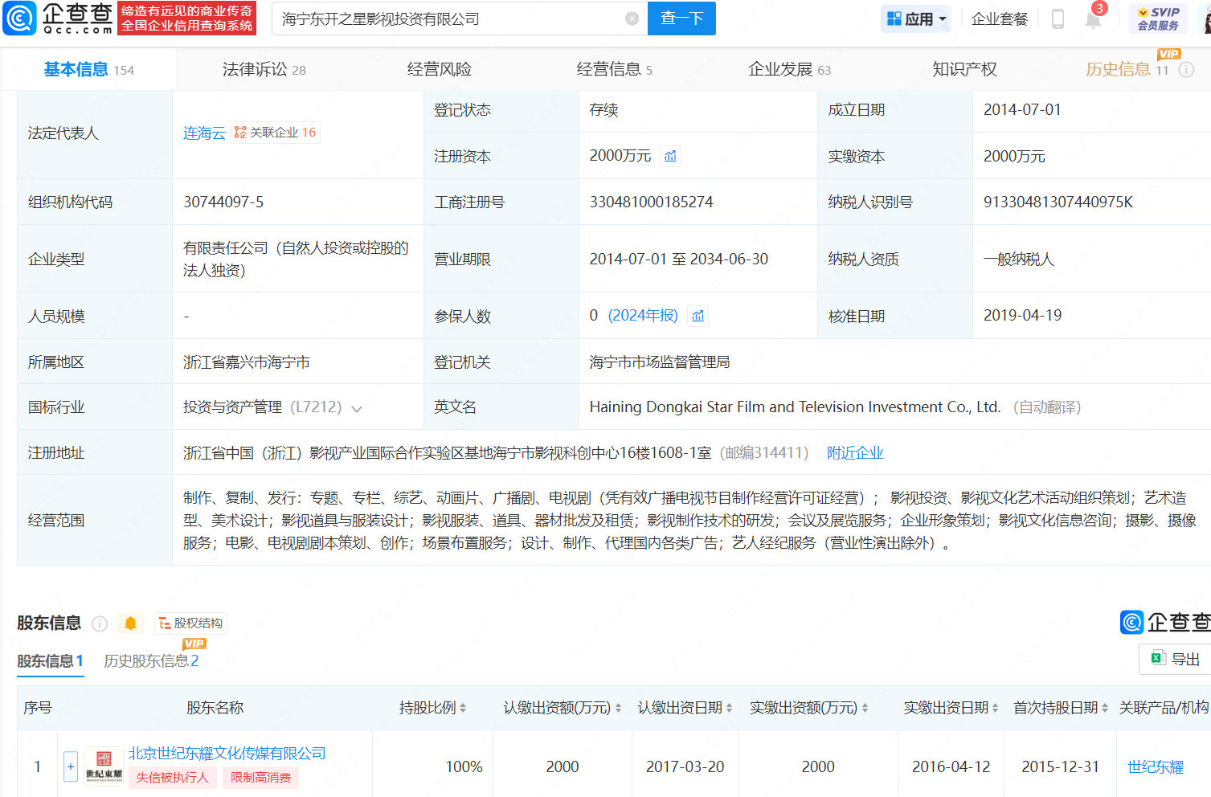Screen dimensions: 1211x797
Task: Open SVIP member service badge
Action: tap(1158, 18)
